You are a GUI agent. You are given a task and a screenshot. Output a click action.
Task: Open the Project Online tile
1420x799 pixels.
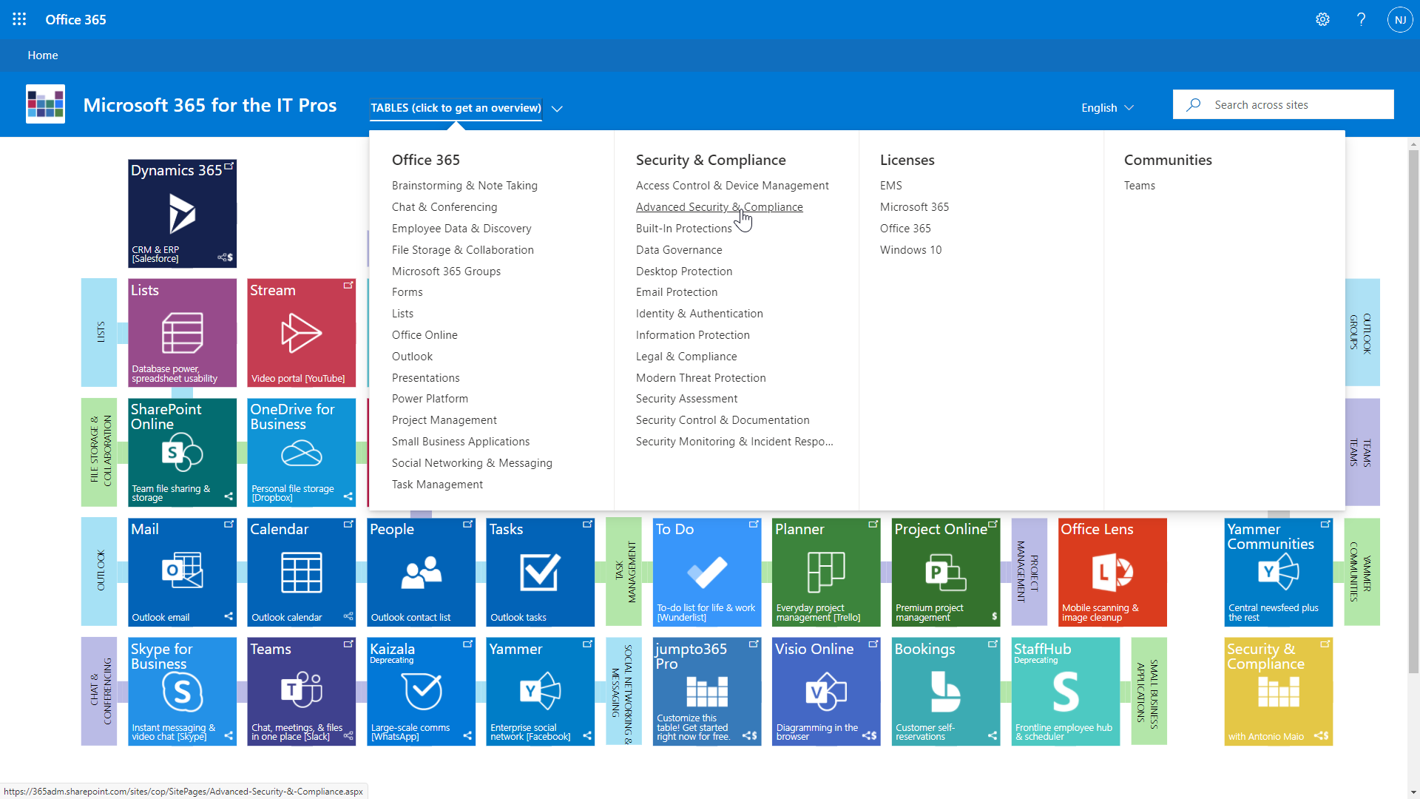click(946, 573)
